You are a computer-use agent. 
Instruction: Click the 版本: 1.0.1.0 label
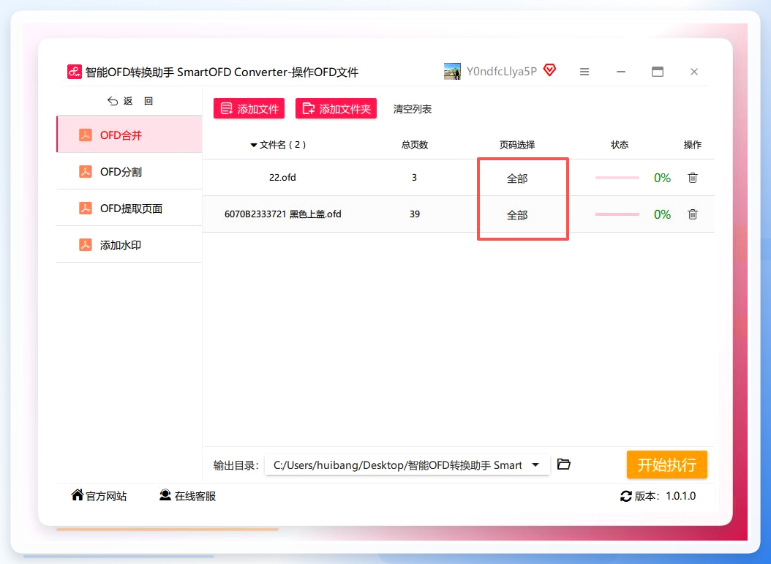(665, 496)
